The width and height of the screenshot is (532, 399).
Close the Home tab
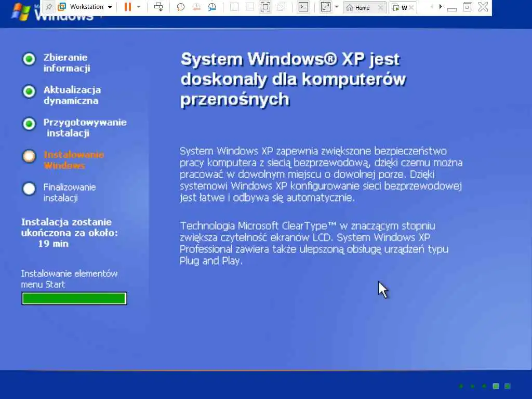[x=381, y=7]
